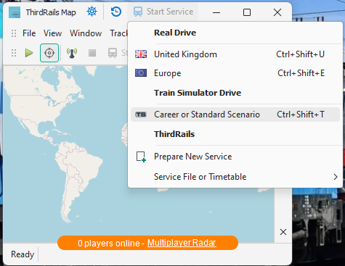The width and height of the screenshot is (345, 266).
Task: Click the menu bar grip handle
Action: (x=14, y=33)
